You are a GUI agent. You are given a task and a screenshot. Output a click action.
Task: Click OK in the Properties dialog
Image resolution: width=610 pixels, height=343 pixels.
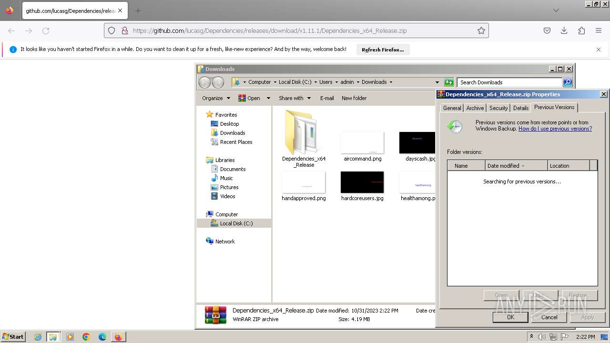510,317
